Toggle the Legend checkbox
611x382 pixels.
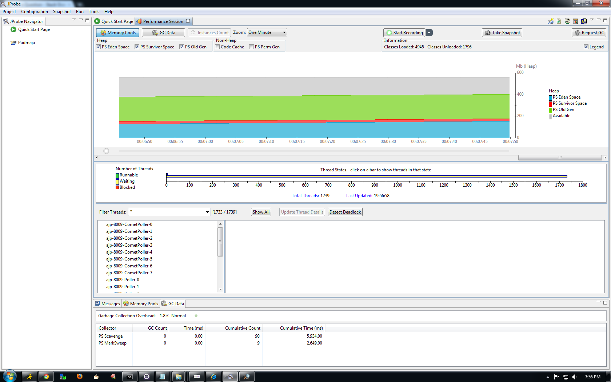tap(586, 47)
